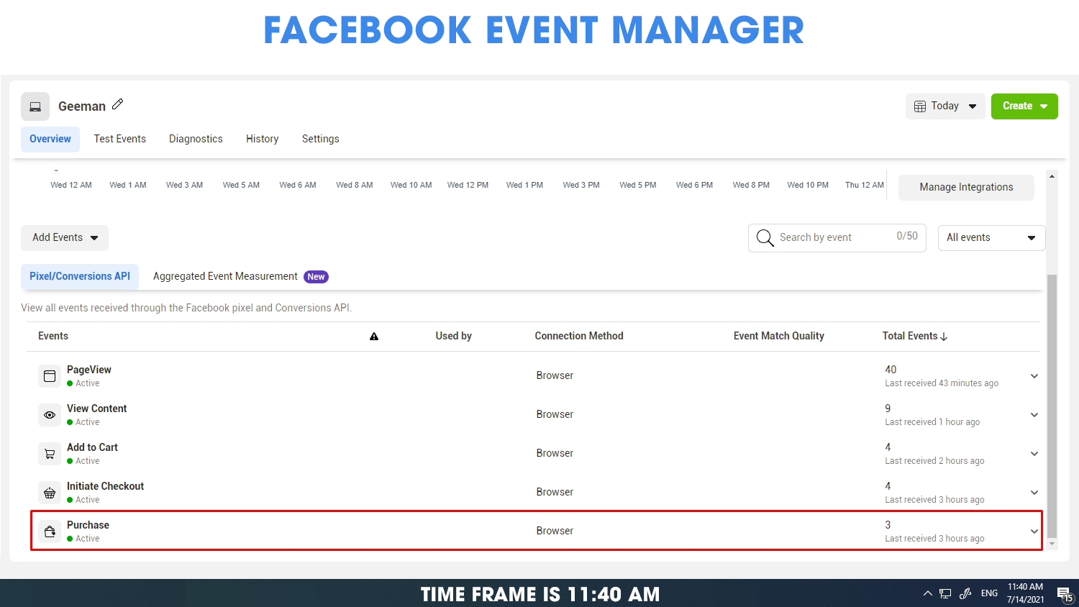Click the View Content eye icon
The height and width of the screenshot is (607, 1079).
(50, 415)
